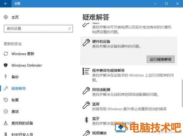Click 查找并解决设备和硬件的问题 description
The image size is (183, 136).
click(x=117, y=46)
